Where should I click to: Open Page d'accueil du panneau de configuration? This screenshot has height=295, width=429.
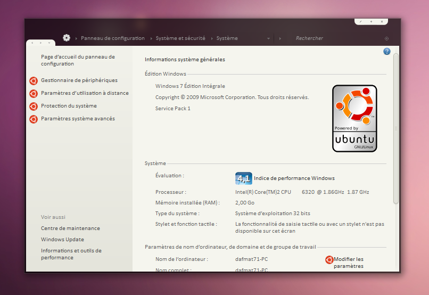coord(78,60)
